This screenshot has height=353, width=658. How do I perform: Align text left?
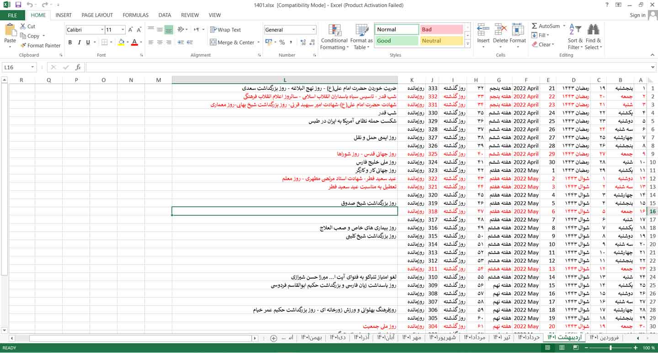pyautogui.click(x=151, y=42)
